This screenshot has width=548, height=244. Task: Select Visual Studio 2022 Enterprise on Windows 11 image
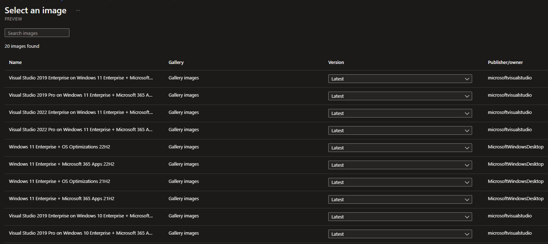[81, 112]
